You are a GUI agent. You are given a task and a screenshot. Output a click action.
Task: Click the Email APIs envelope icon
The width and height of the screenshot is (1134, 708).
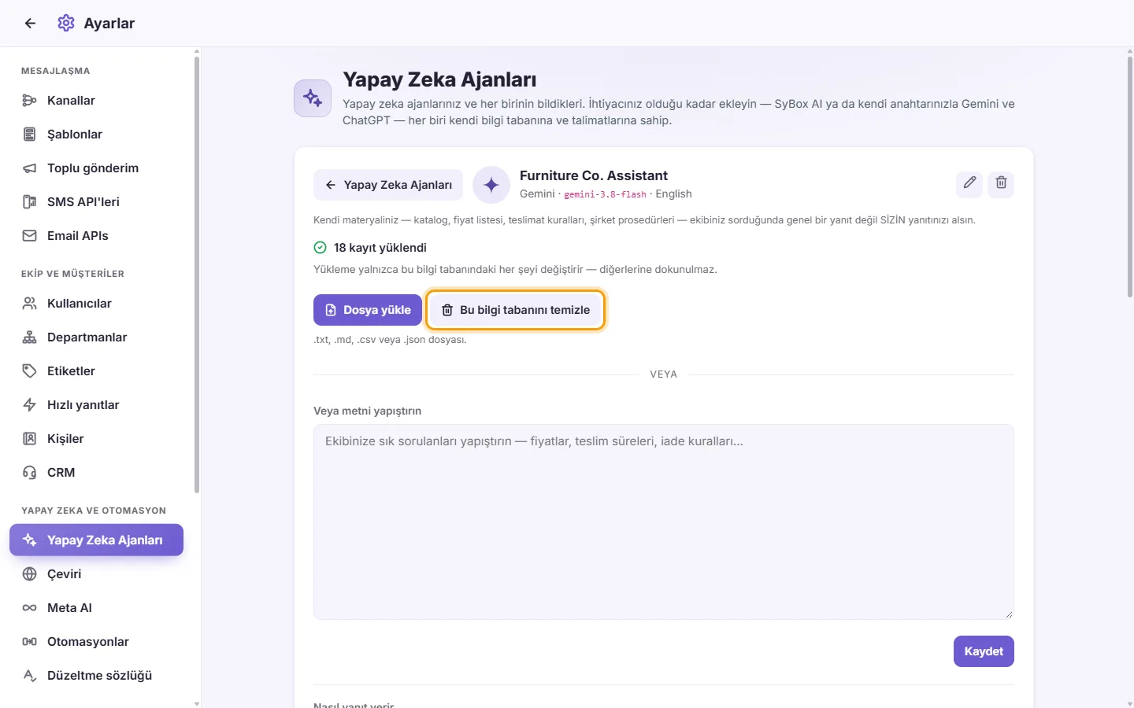[x=30, y=236]
